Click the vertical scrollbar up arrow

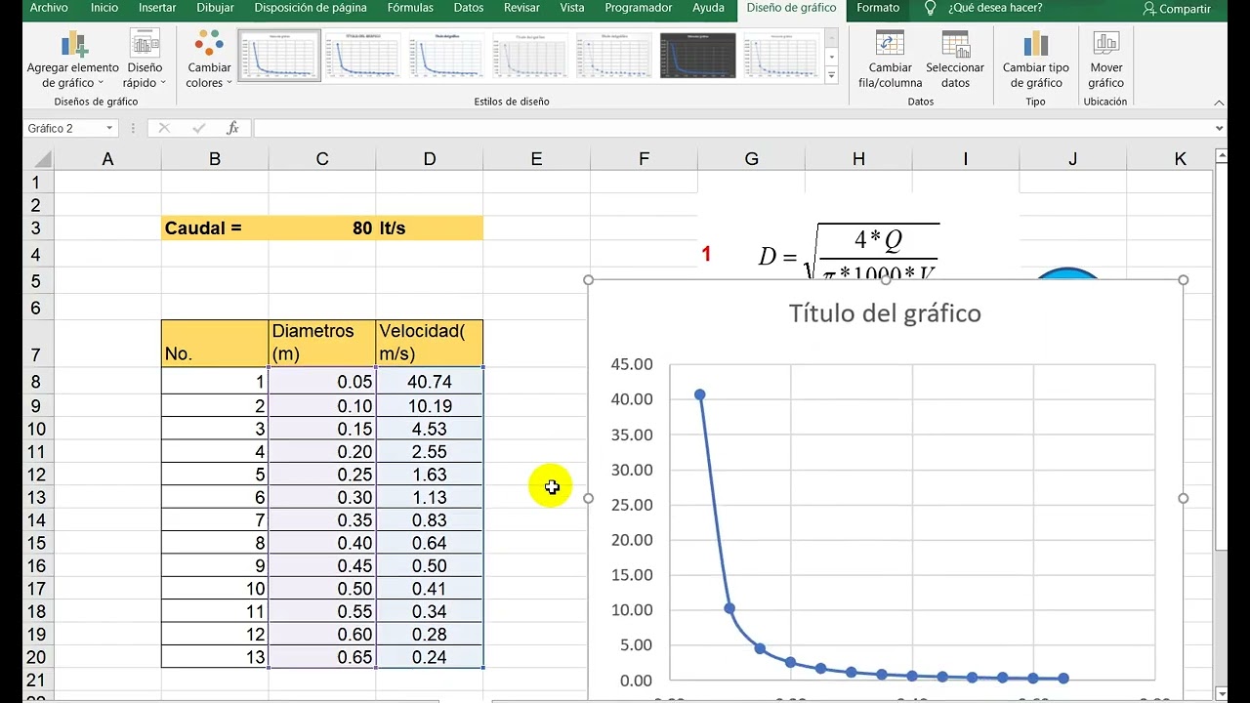click(x=1221, y=156)
